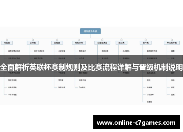This screenshot has height=132, width=183.
Task: Click the 搜索 leaf under 单元控件类
Action: 173,51
